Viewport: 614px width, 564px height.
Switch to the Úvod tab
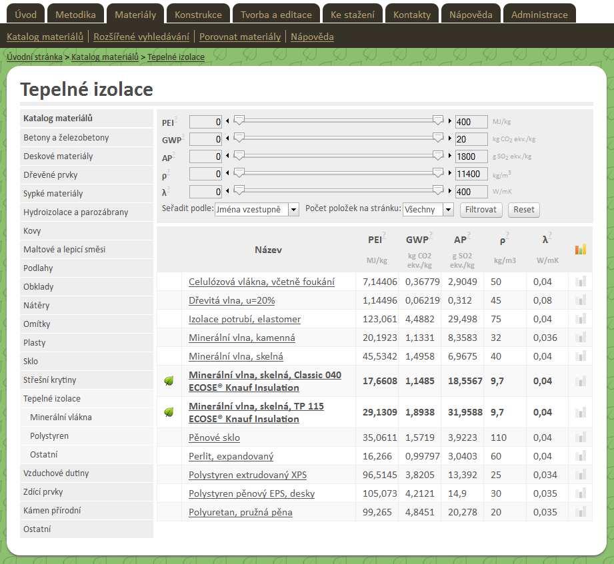point(25,14)
